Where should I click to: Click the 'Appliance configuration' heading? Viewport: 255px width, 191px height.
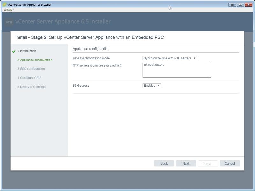click(91, 49)
